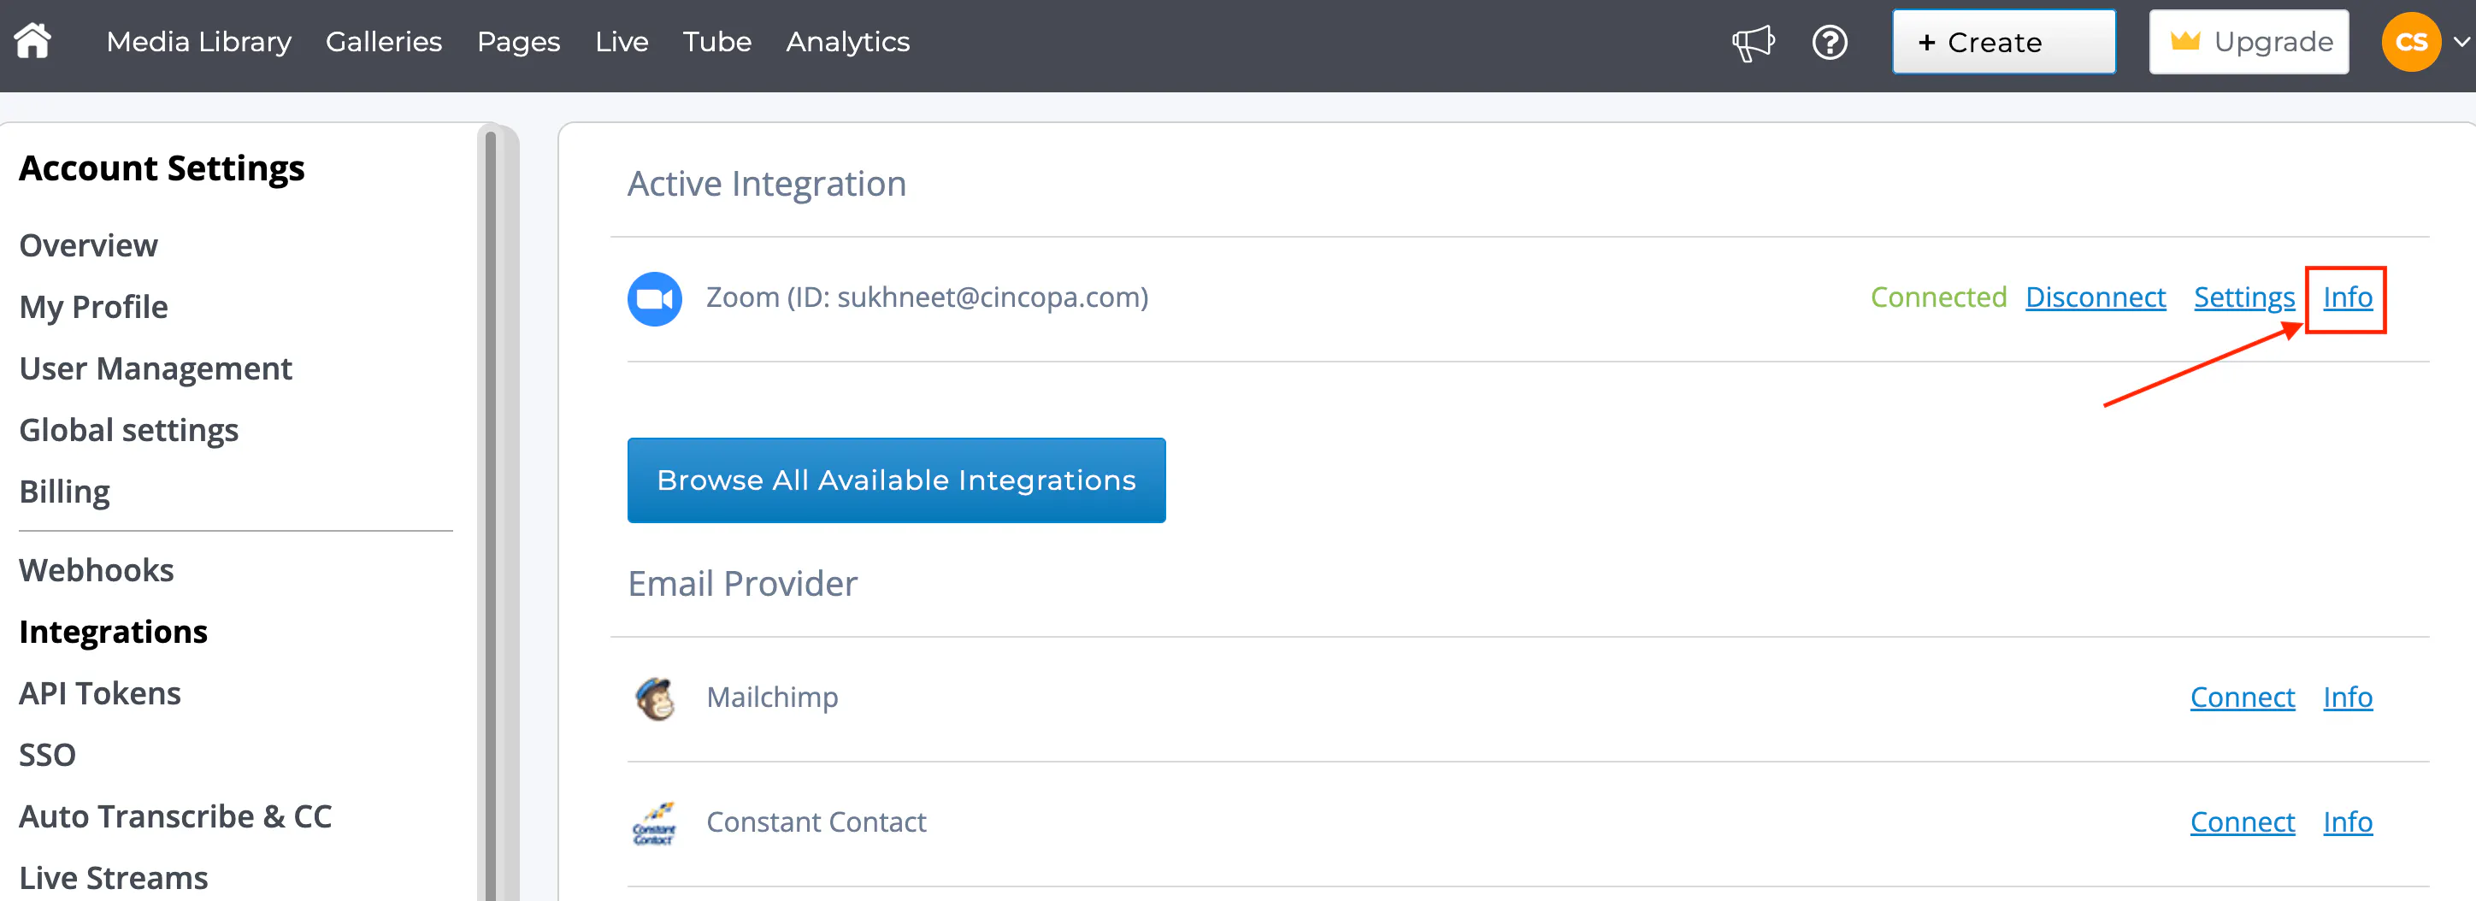Open Mailchimp Info link
Image resolution: width=2476 pixels, height=901 pixels.
(x=2347, y=698)
